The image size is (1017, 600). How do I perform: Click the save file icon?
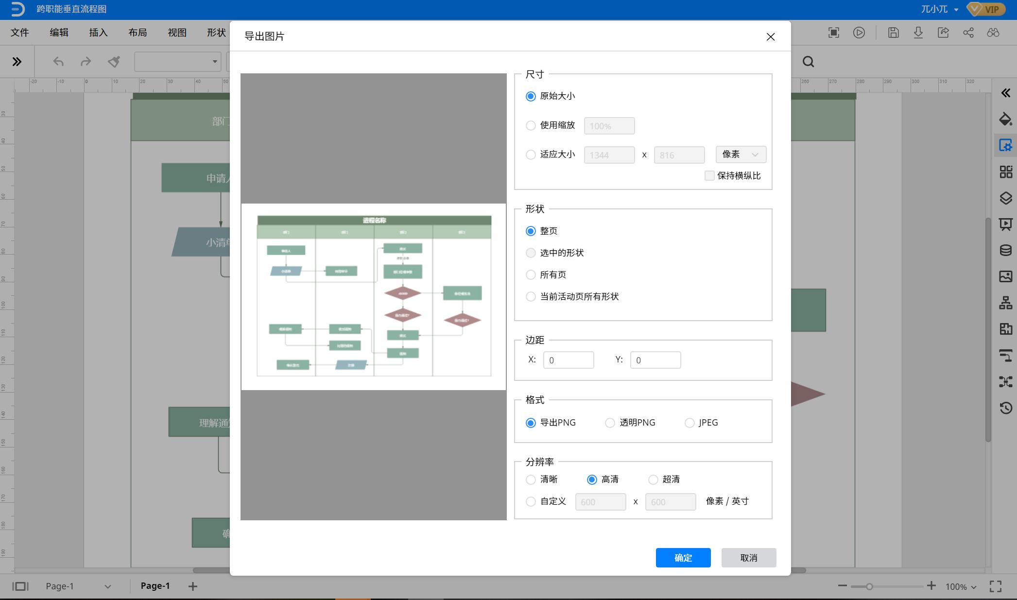[x=893, y=33]
